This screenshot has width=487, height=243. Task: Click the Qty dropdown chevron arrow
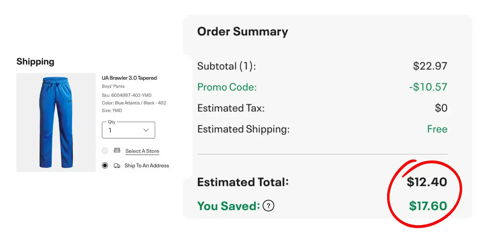tap(146, 130)
